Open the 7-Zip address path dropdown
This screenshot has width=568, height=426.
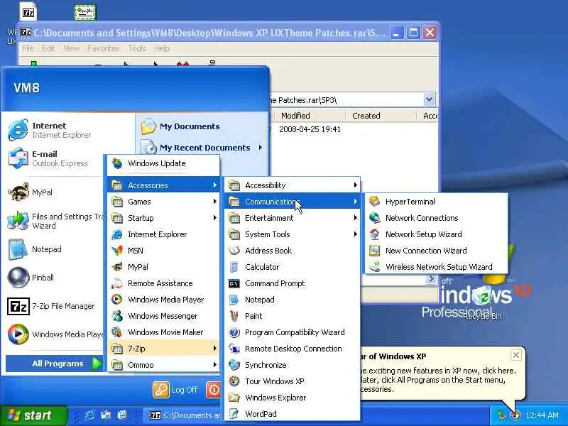coord(429,99)
